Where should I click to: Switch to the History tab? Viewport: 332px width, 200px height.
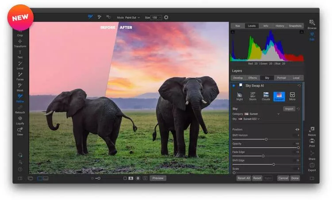tap(280, 26)
